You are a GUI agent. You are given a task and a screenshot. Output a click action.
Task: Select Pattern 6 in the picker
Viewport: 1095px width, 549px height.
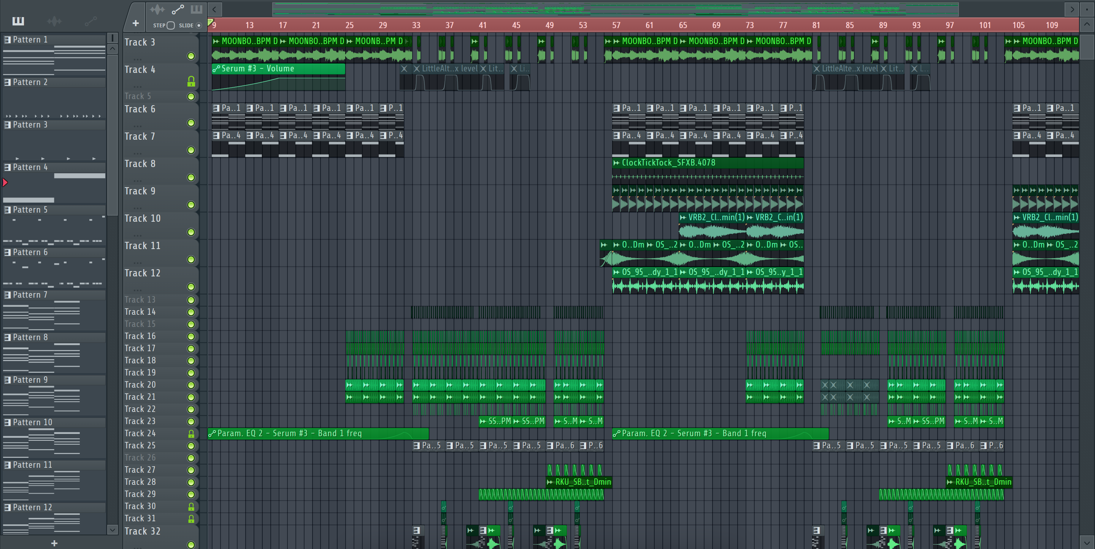(54, 252)
